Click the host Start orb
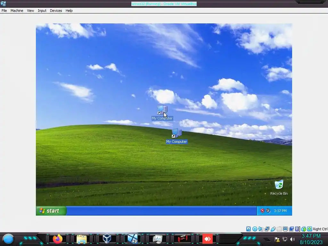Viewport: 328px width, 246px height. pyautogui.click(x=8, y=239)
